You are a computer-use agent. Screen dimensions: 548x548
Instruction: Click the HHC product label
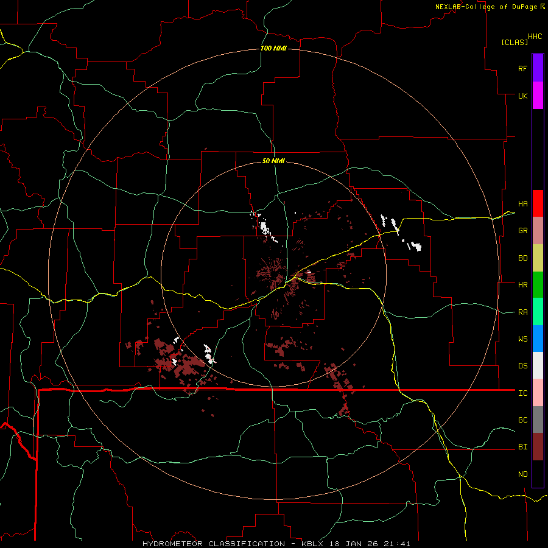click(535, 37)
